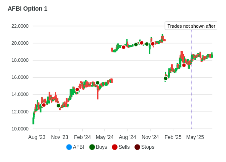The image size is (226, 162).
Task: Select the sell marker just before Aug '24
Action: click(x=124, y=47)
